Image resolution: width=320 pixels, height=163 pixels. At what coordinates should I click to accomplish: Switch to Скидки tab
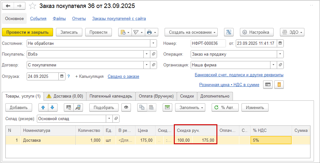187,96
